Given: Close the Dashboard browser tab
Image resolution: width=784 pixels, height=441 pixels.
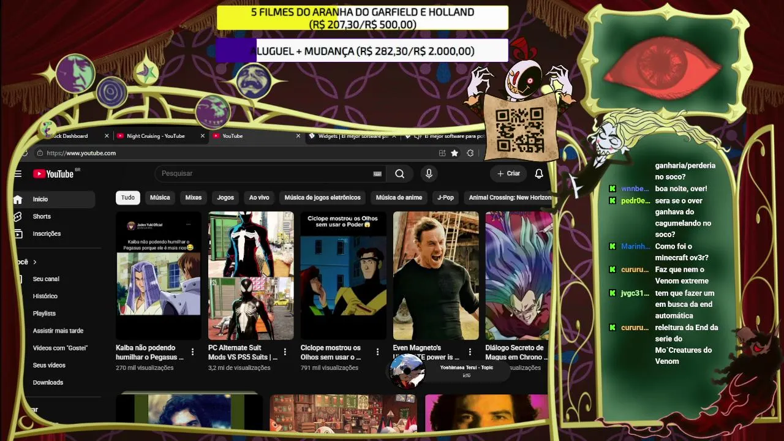Looking at the screenshot, I should (x=107, y=136).
